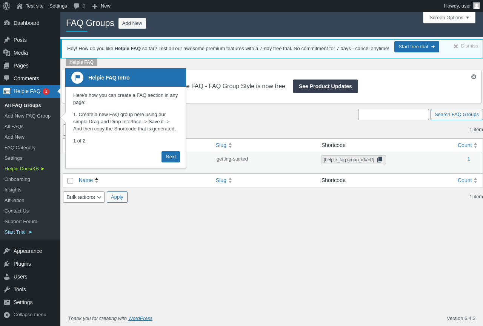Click Howdy, user account menu
The image size is (483, 326).
point(462,6)
